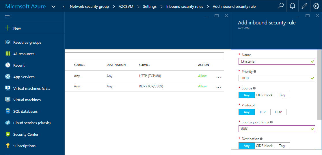Image resolution: width=322 pixels, height=155 pixels.
Task: Click New in the sidebar
Action: (x=17, y=28)
